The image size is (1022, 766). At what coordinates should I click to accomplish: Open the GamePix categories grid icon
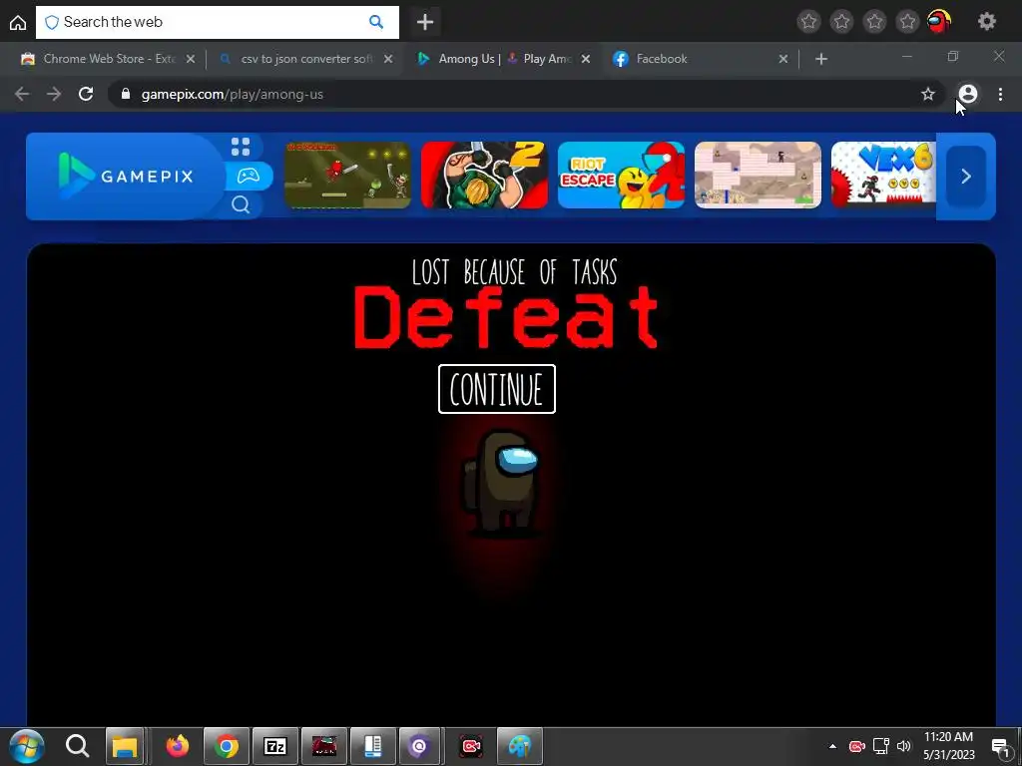(x=241, y=148)
